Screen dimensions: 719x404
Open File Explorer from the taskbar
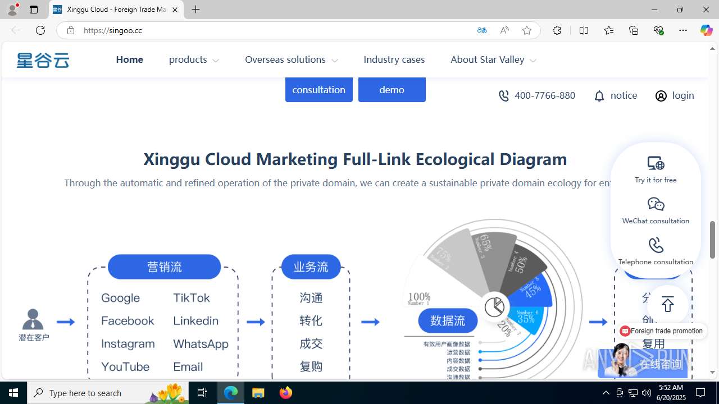point(258,393)
